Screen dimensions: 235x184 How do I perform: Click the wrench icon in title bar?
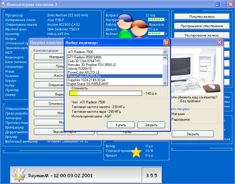[x=3, y=4]
